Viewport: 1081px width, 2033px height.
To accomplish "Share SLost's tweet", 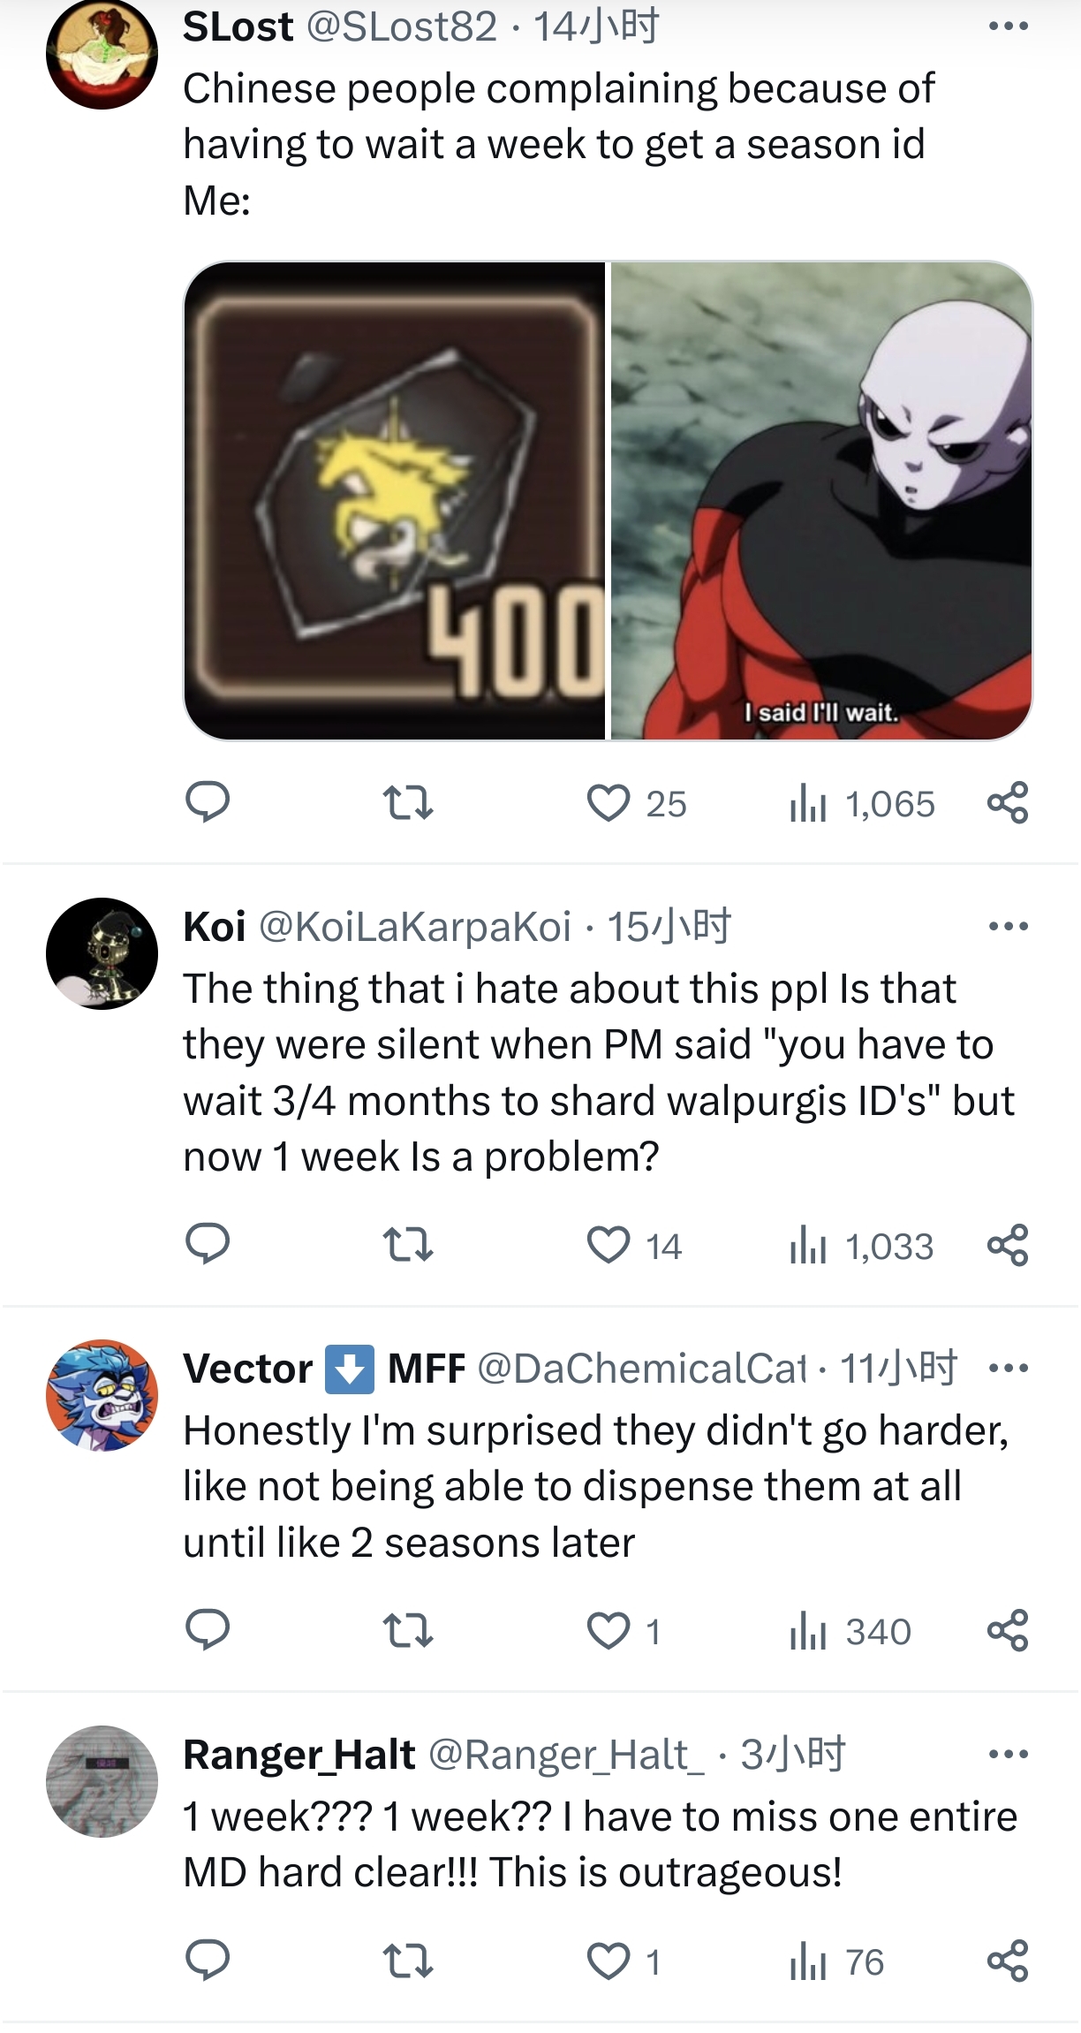I will (1008, 803).
